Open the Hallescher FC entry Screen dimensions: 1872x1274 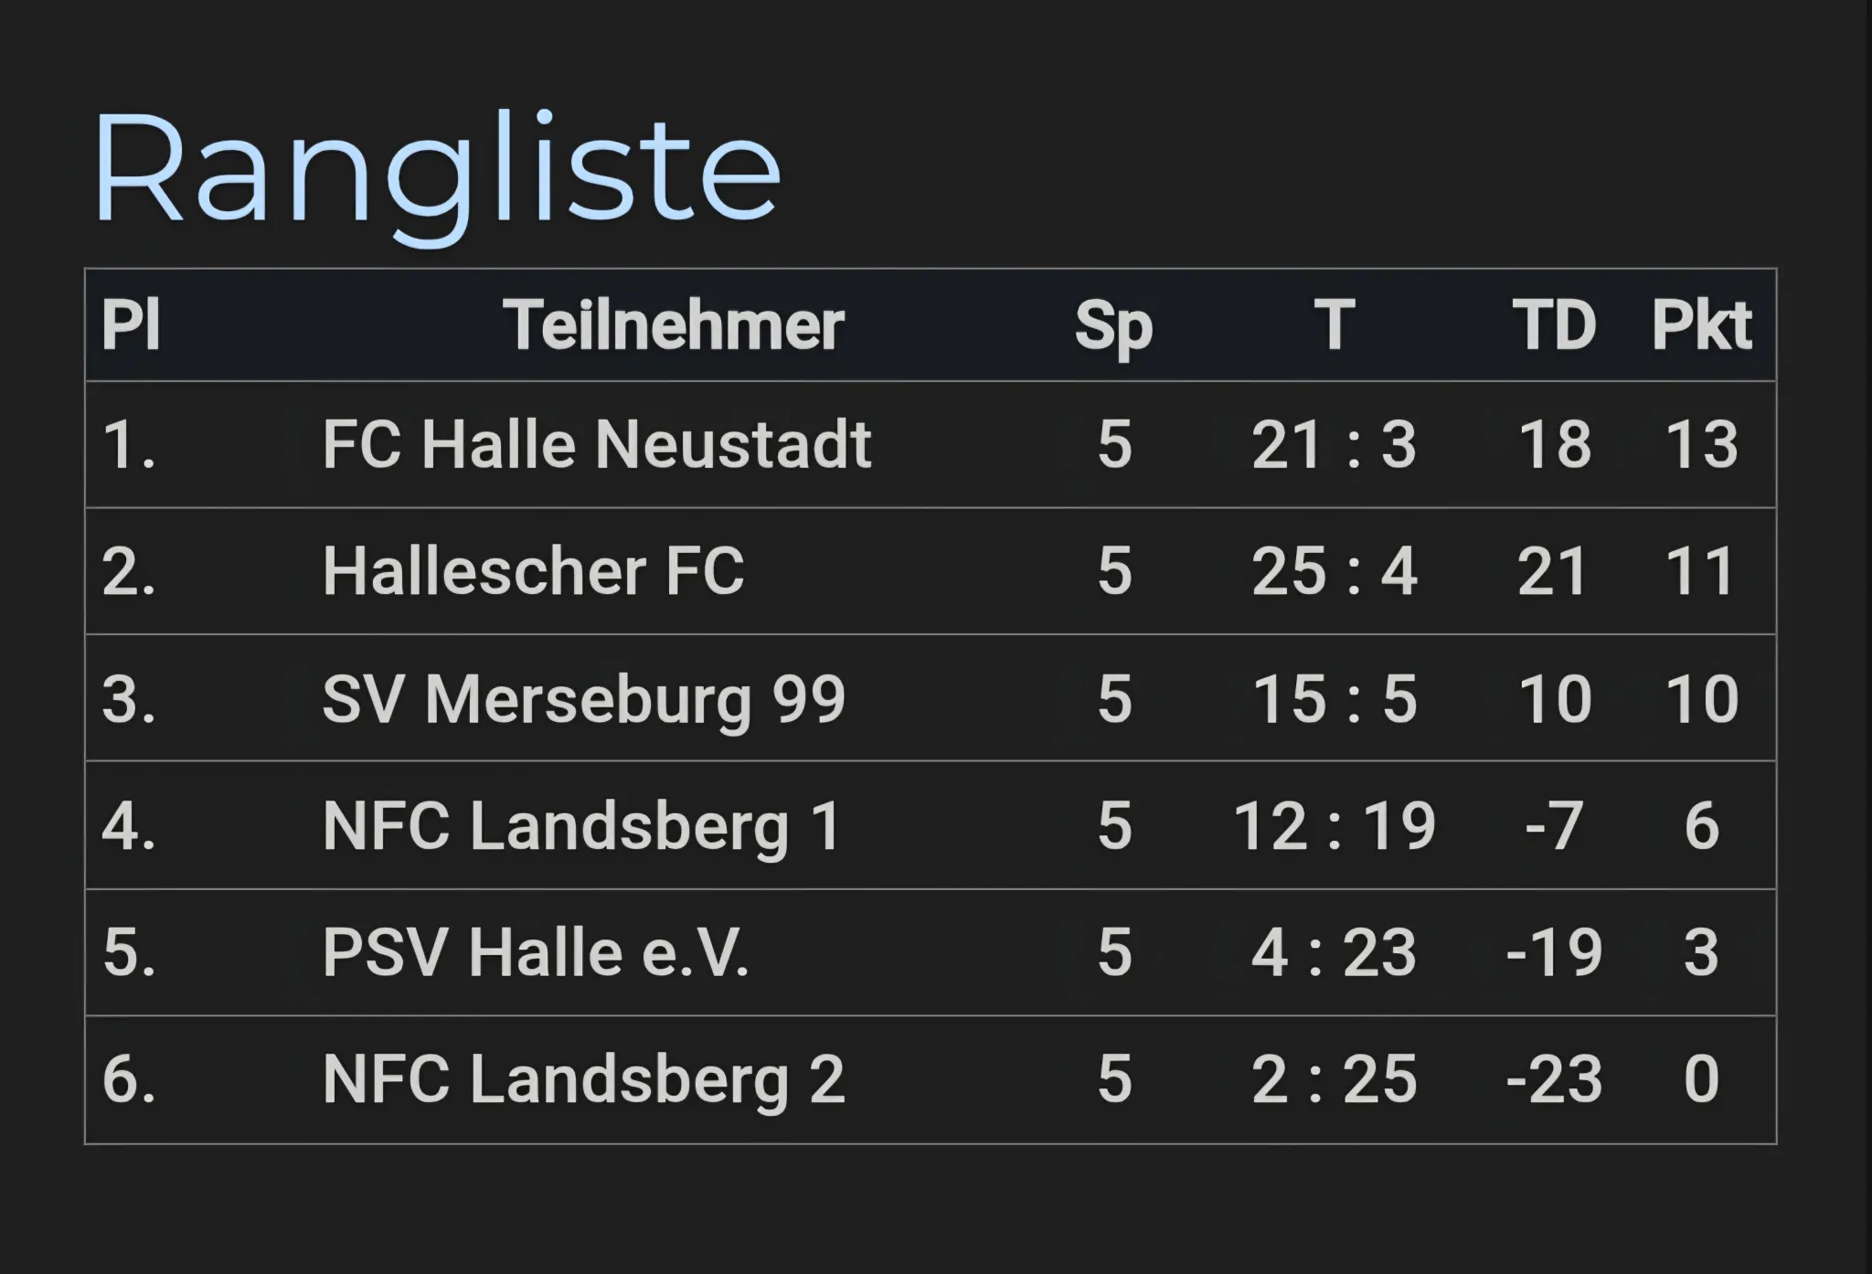click(x=534, y=572)
